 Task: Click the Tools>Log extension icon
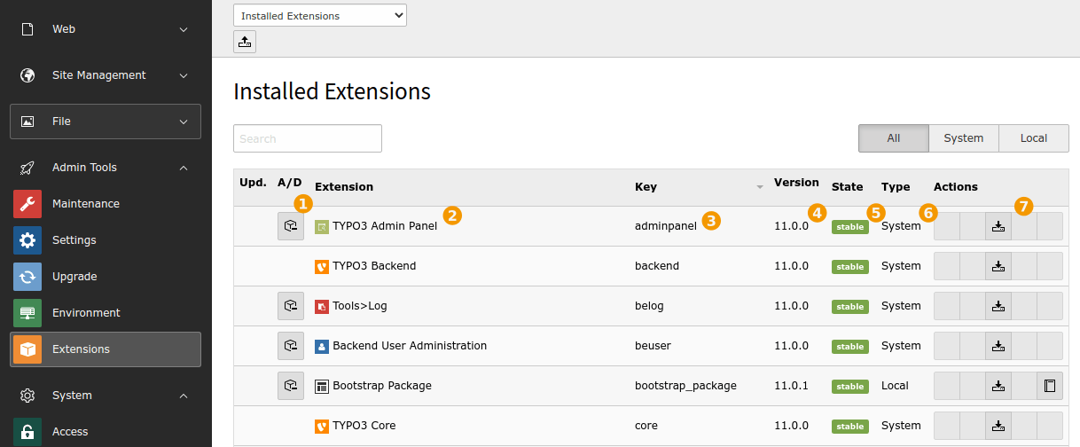pyautogui.click(x=322, y=306)
